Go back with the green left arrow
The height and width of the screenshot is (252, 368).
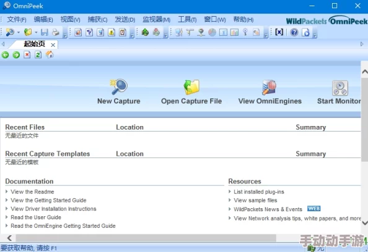point(5,55)
